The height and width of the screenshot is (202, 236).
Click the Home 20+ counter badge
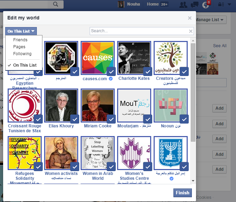click(x=164, y=5)
